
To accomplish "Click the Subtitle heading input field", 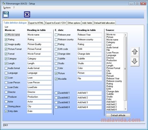I will pos(90,59).
